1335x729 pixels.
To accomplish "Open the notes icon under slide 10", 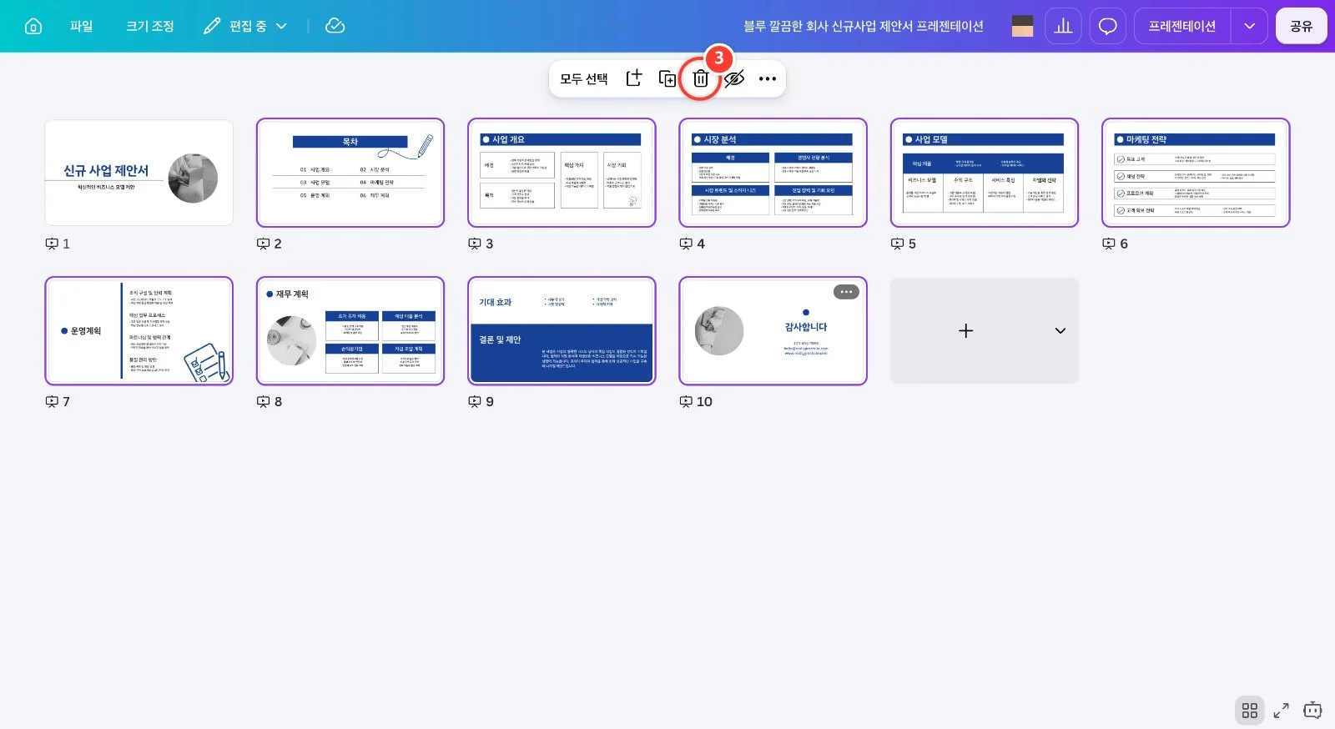I will [686, 401].
